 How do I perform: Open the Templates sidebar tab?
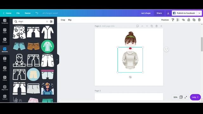(5, 21)
